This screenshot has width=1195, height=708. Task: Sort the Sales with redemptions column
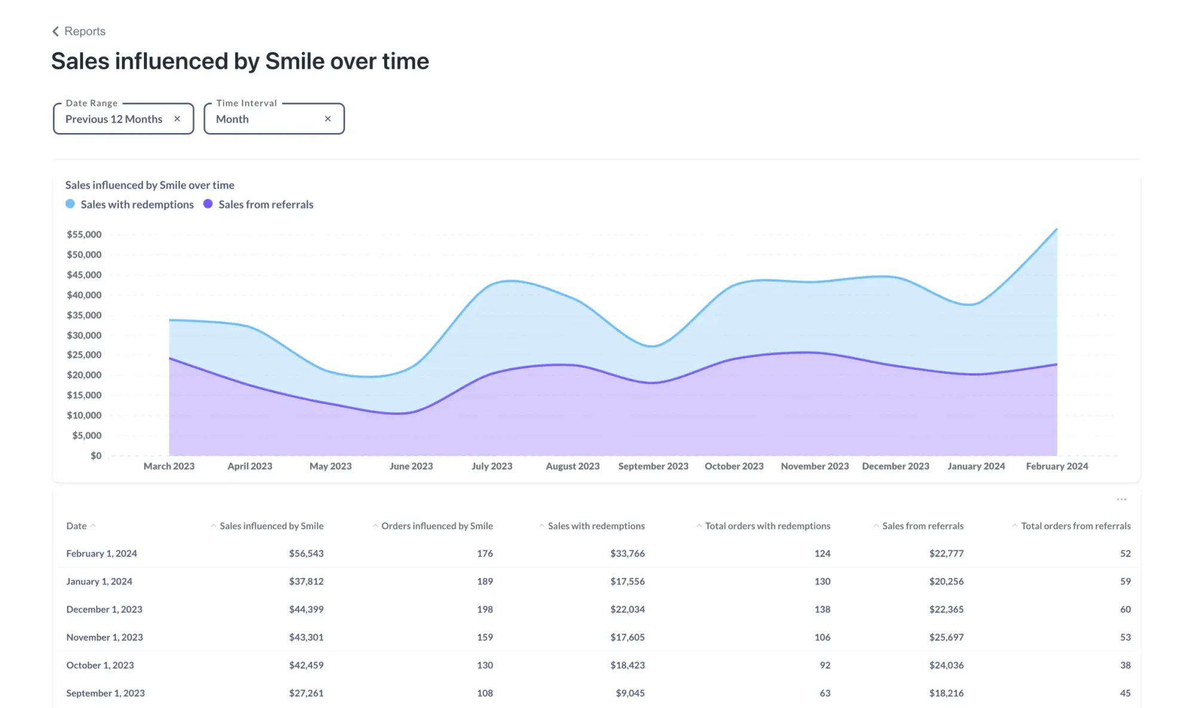tap(541, 525)
